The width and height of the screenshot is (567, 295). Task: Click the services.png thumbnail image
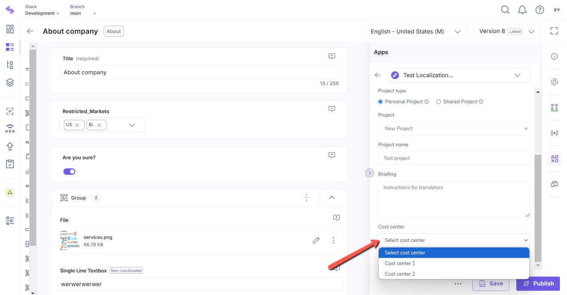[x=70, y=240]
